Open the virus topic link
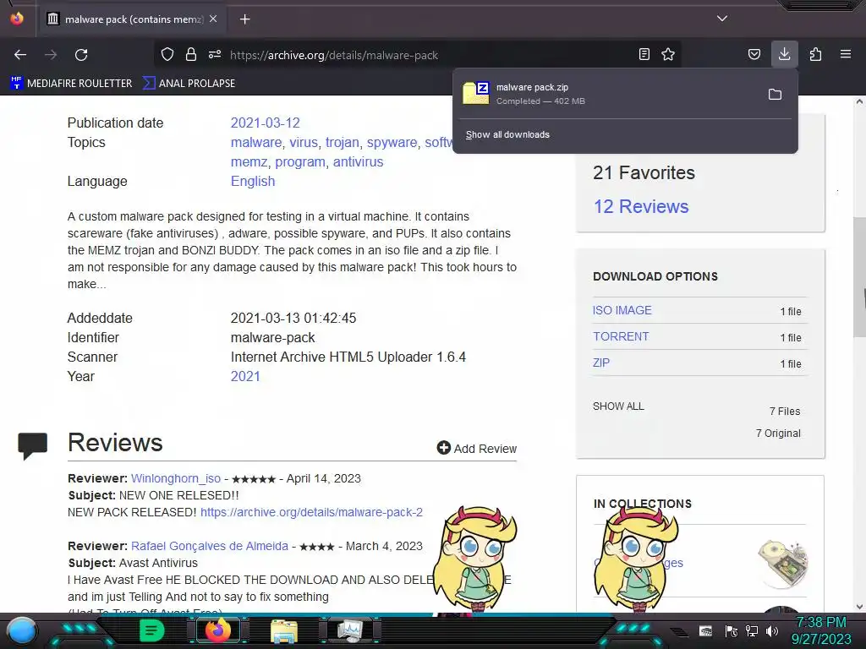Image resolution: width=866 pixels, height=649 pixels. click(x=304, y=142)
